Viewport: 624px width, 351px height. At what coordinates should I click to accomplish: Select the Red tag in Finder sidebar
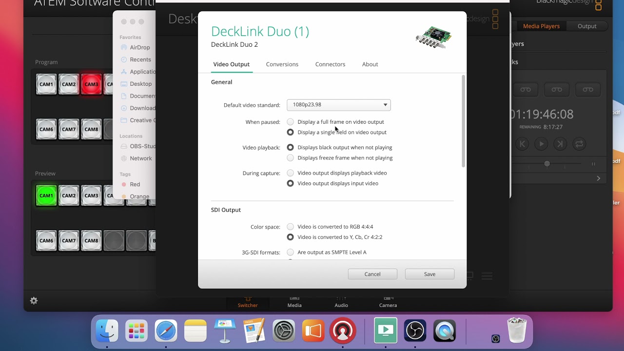coord(131,184)
